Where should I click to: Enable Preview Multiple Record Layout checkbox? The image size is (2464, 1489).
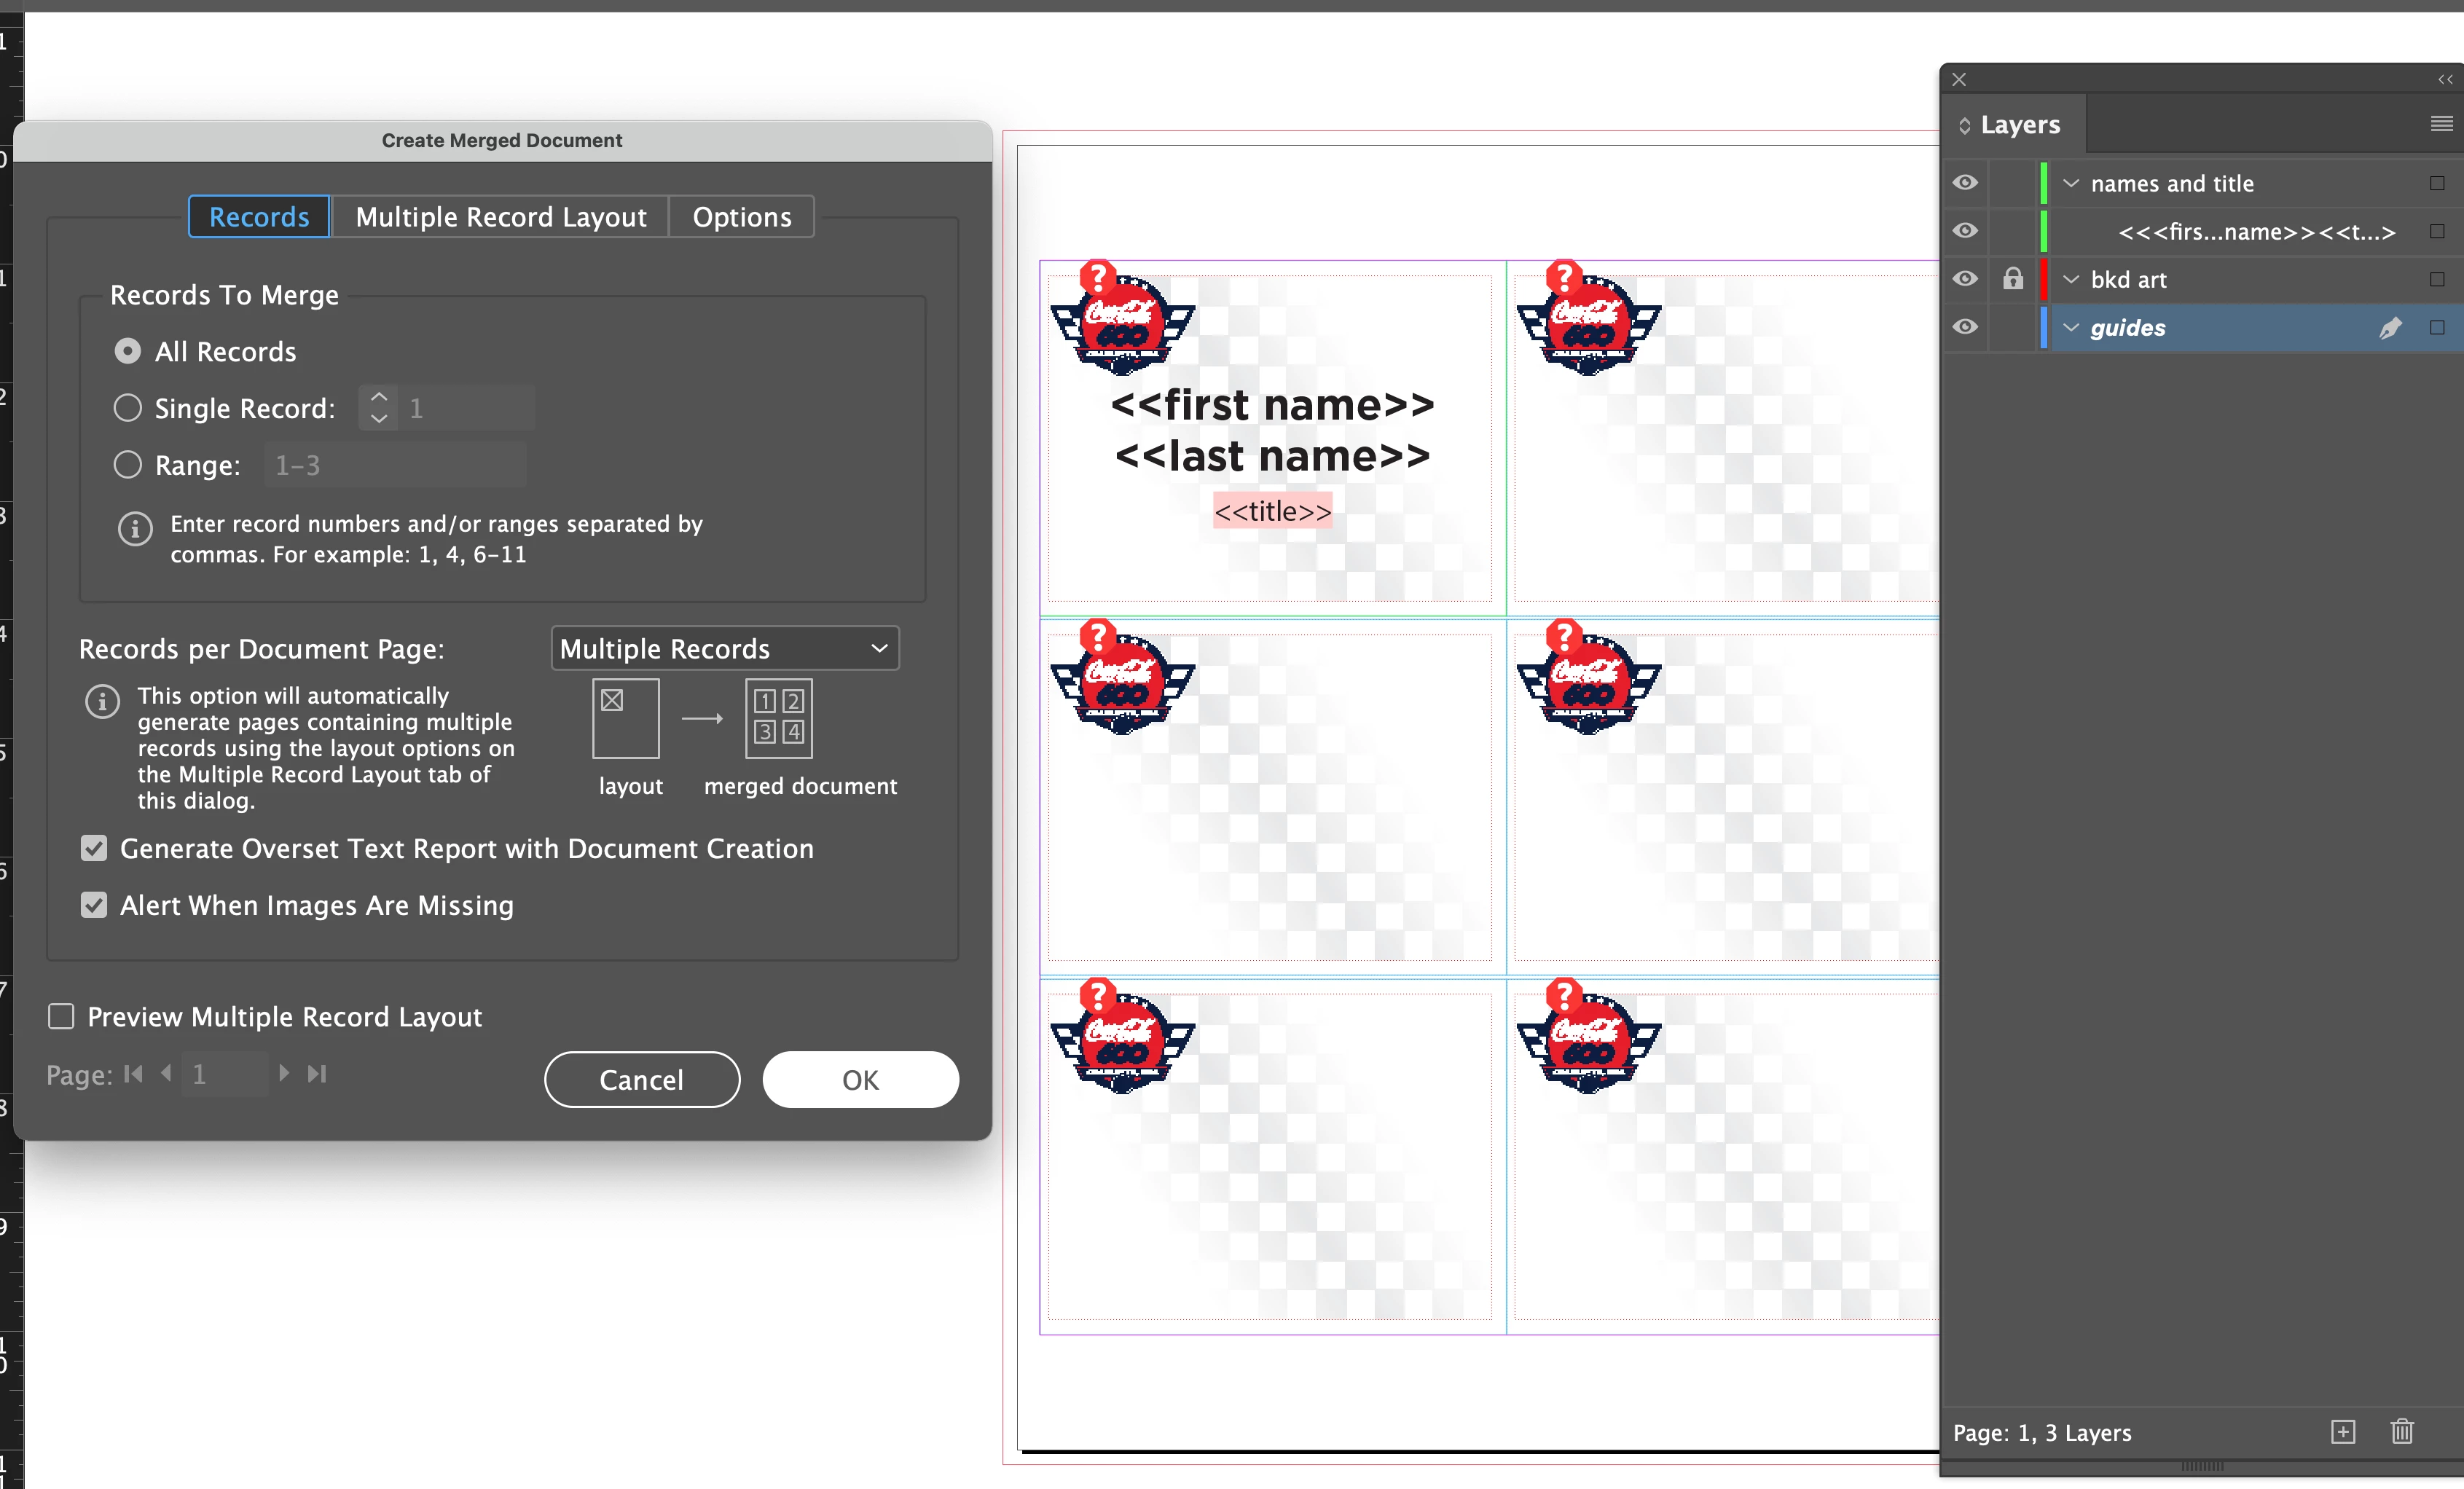(x=62, y=1017)
